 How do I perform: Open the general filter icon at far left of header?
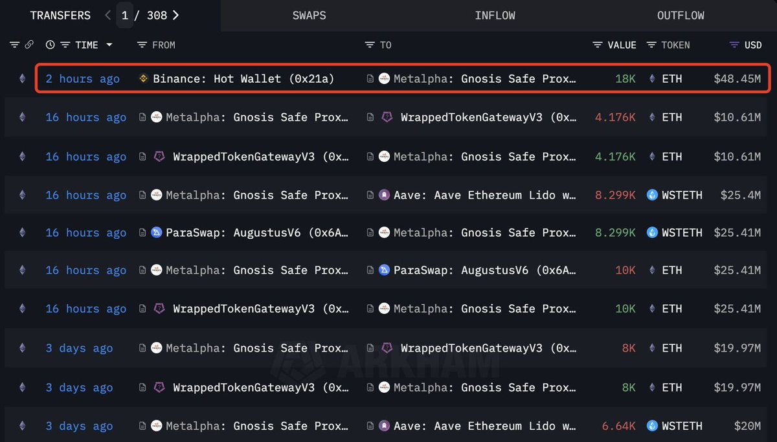14,45
